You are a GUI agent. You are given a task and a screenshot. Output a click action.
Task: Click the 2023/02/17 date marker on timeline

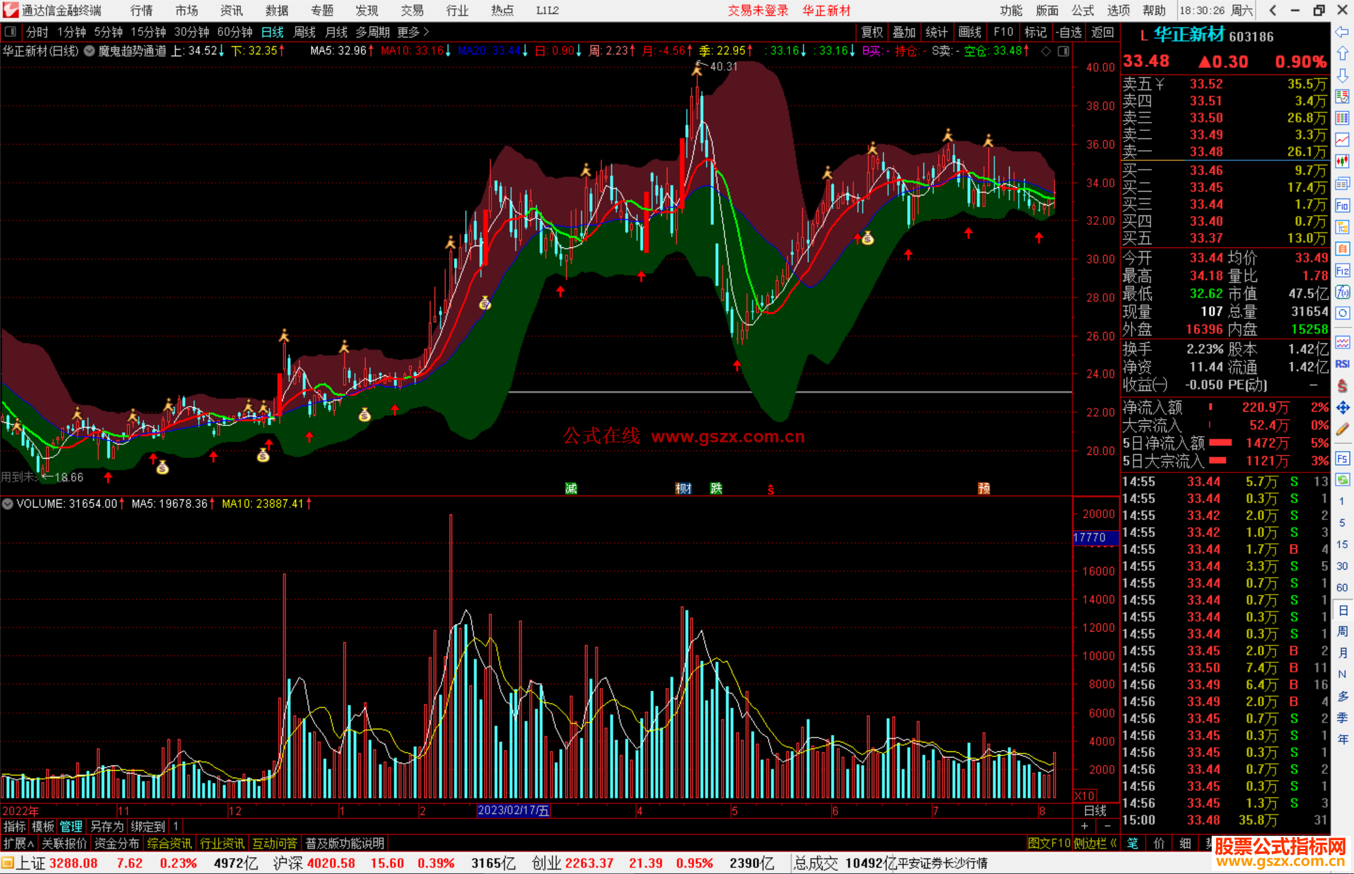pyautogui.click(x=513, y=810)
